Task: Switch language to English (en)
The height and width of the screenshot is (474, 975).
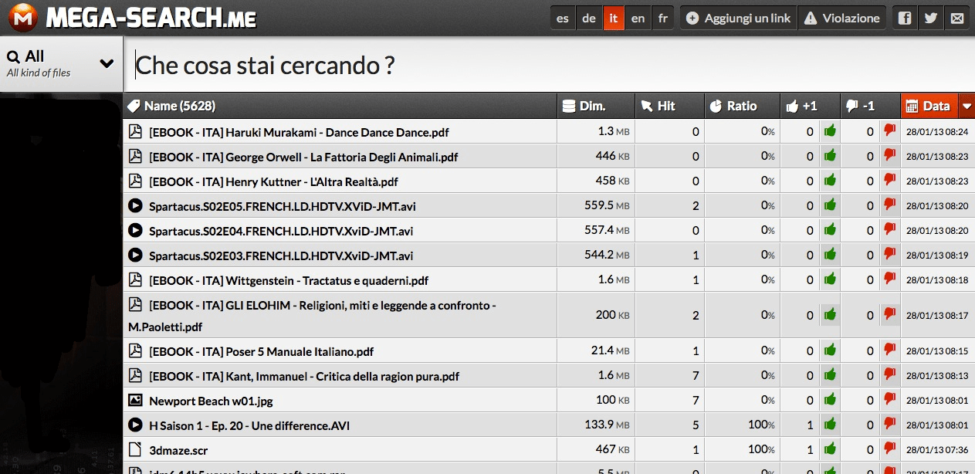Action: pyautogui.click(x=638, y=18)
